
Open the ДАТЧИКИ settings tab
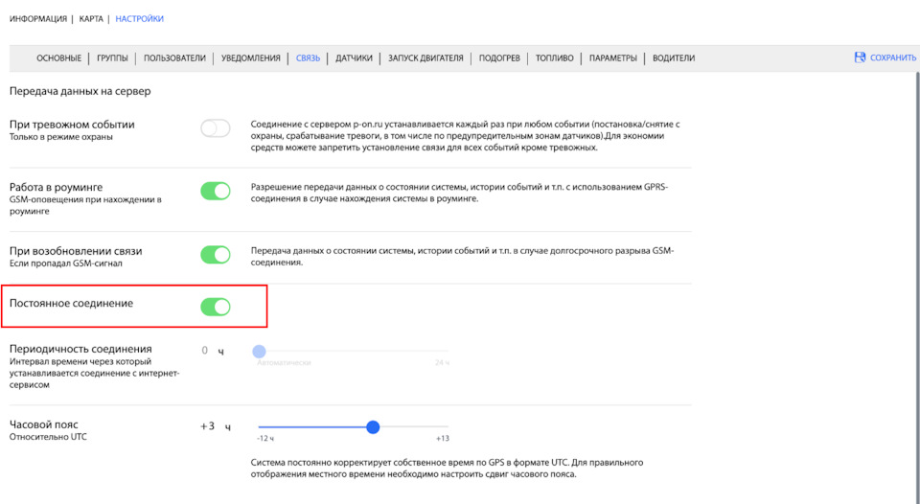(x=355, y=58)
